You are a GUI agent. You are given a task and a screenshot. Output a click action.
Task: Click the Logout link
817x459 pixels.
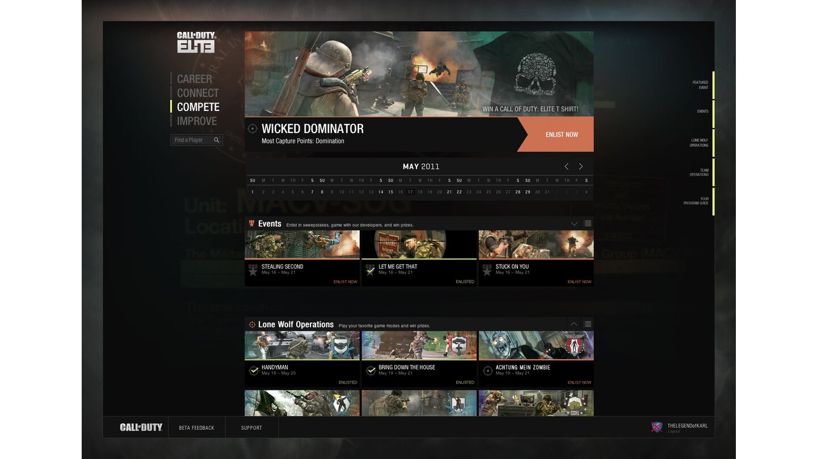673,432
